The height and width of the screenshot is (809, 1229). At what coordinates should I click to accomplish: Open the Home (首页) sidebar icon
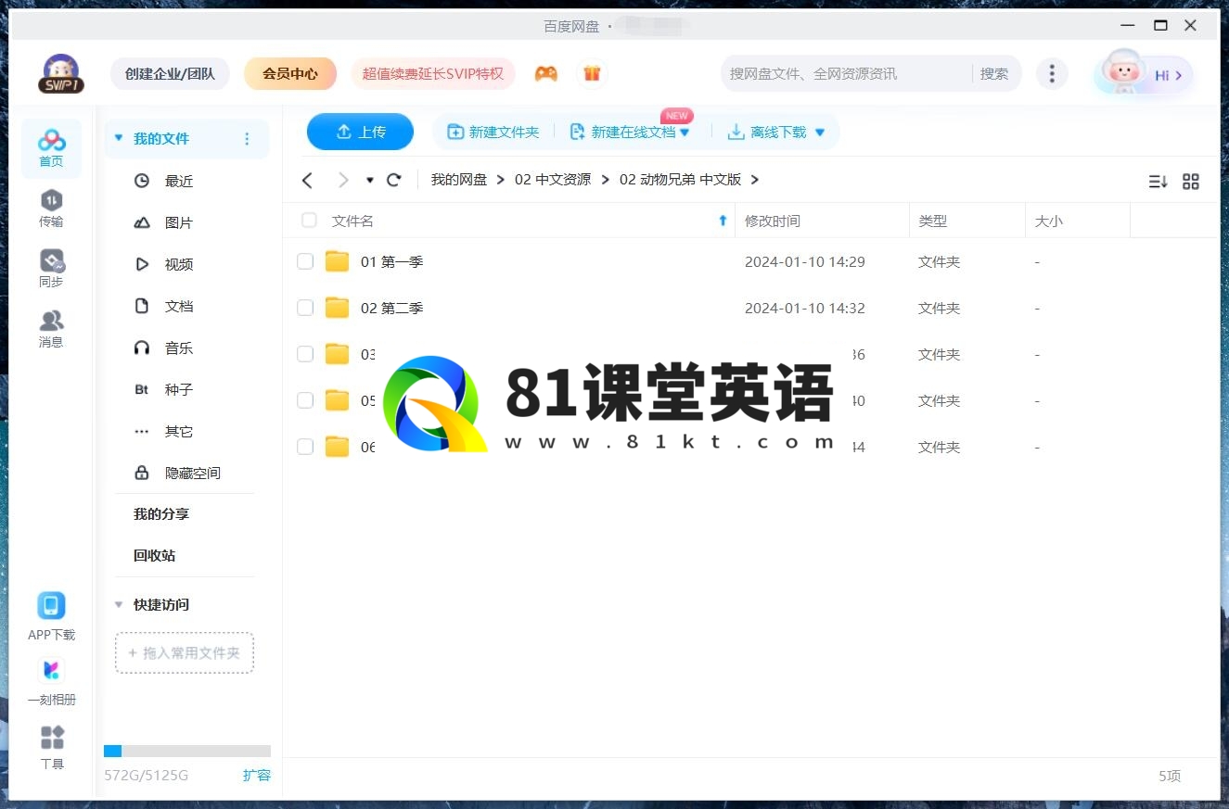coord(51,148)
